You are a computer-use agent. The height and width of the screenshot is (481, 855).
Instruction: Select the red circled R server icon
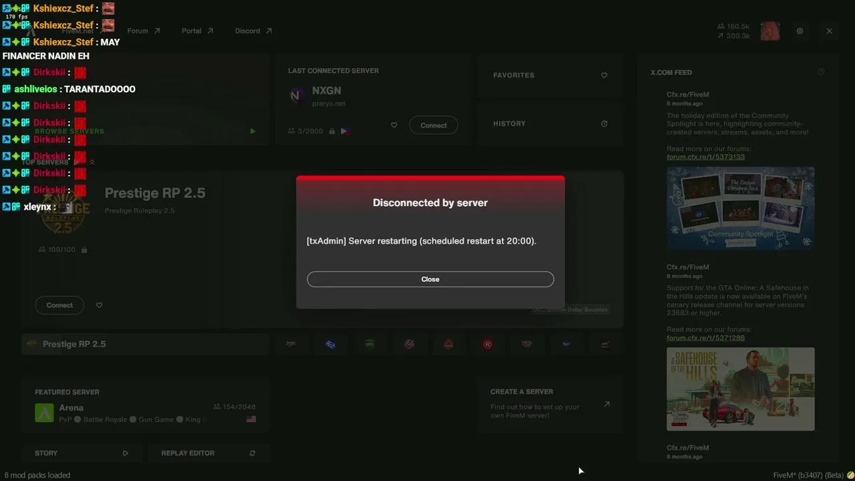point(488,344)
